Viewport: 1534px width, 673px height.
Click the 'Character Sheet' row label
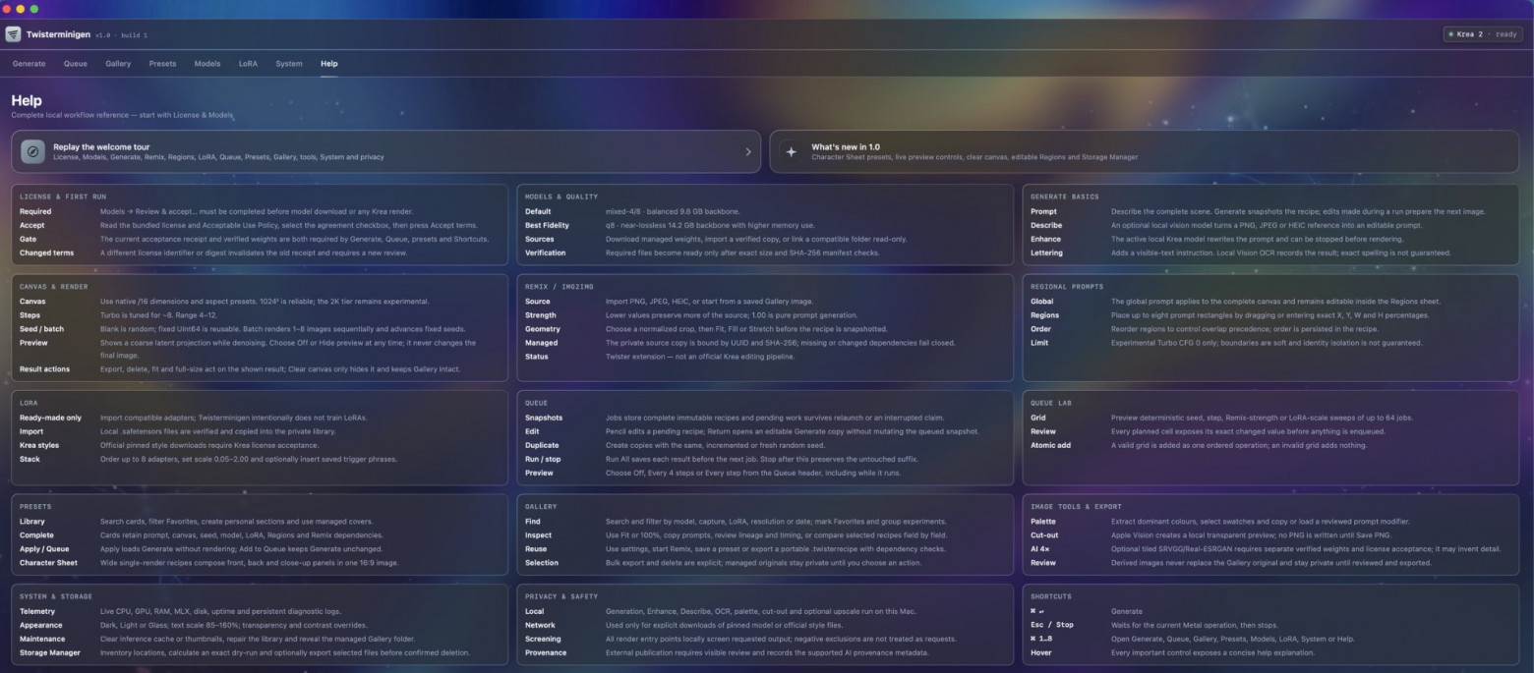coord(48,563)
